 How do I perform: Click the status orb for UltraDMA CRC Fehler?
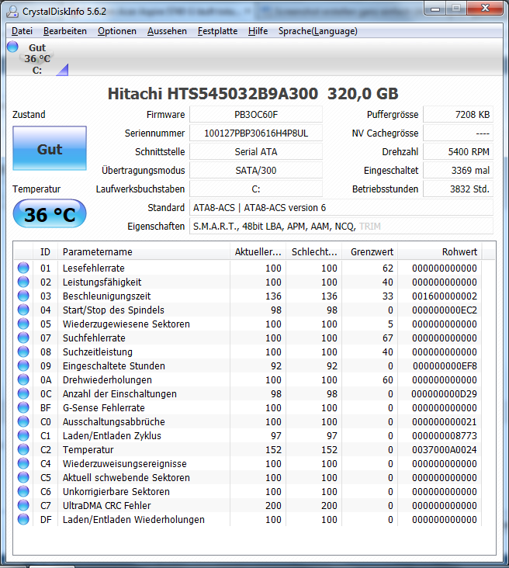(23, 506)
